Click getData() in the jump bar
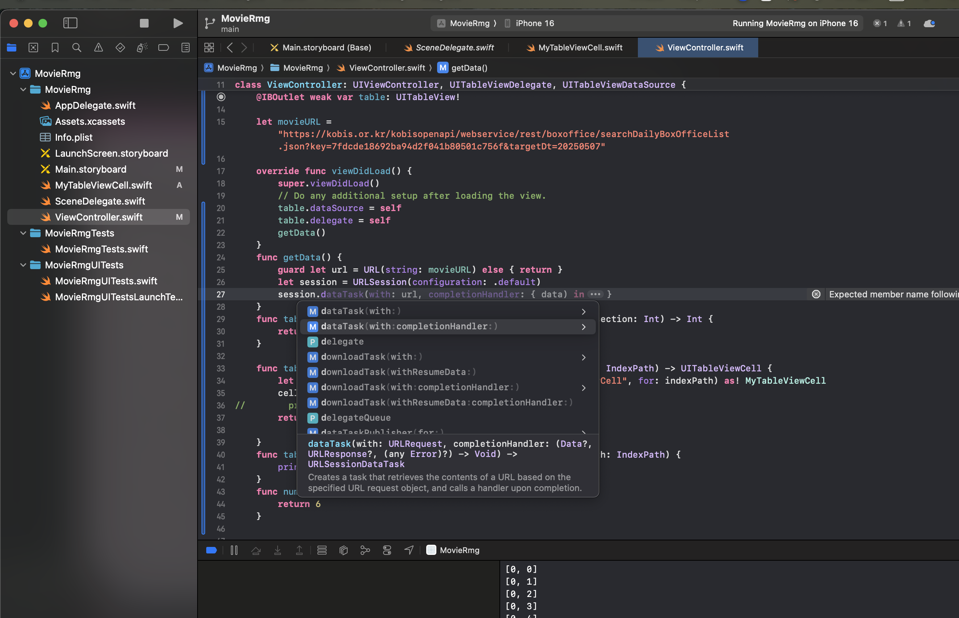 [x=463, y=68]
